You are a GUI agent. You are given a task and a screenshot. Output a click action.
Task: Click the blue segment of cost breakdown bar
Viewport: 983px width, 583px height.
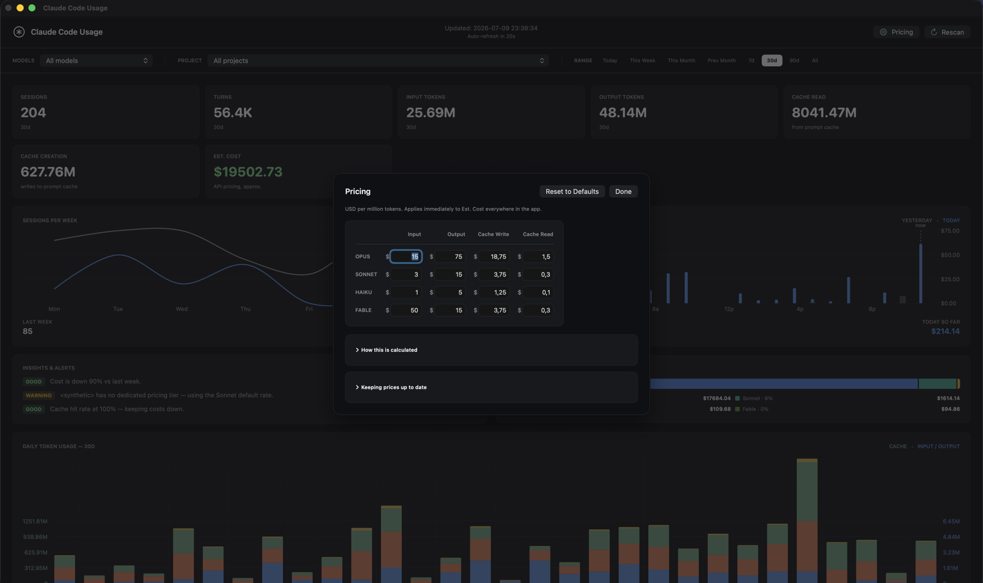tap(784, 384)
